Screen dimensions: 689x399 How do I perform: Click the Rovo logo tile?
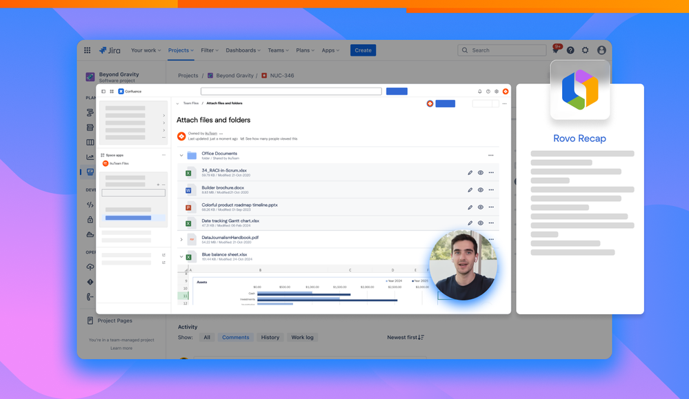[x=580, y=90]
